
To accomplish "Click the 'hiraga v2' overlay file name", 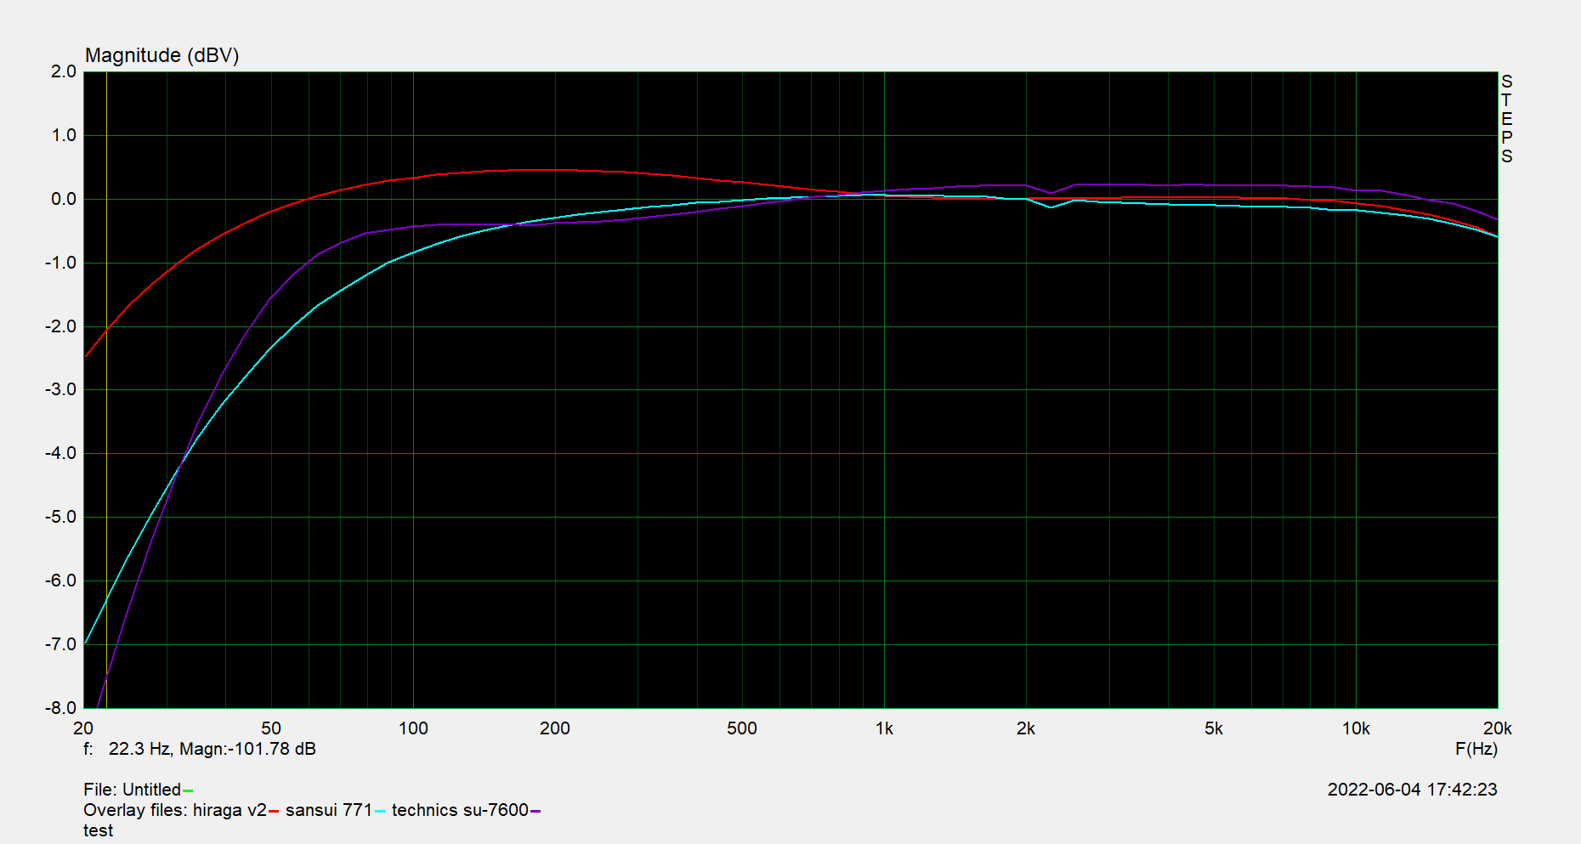I will coord(229,810).
